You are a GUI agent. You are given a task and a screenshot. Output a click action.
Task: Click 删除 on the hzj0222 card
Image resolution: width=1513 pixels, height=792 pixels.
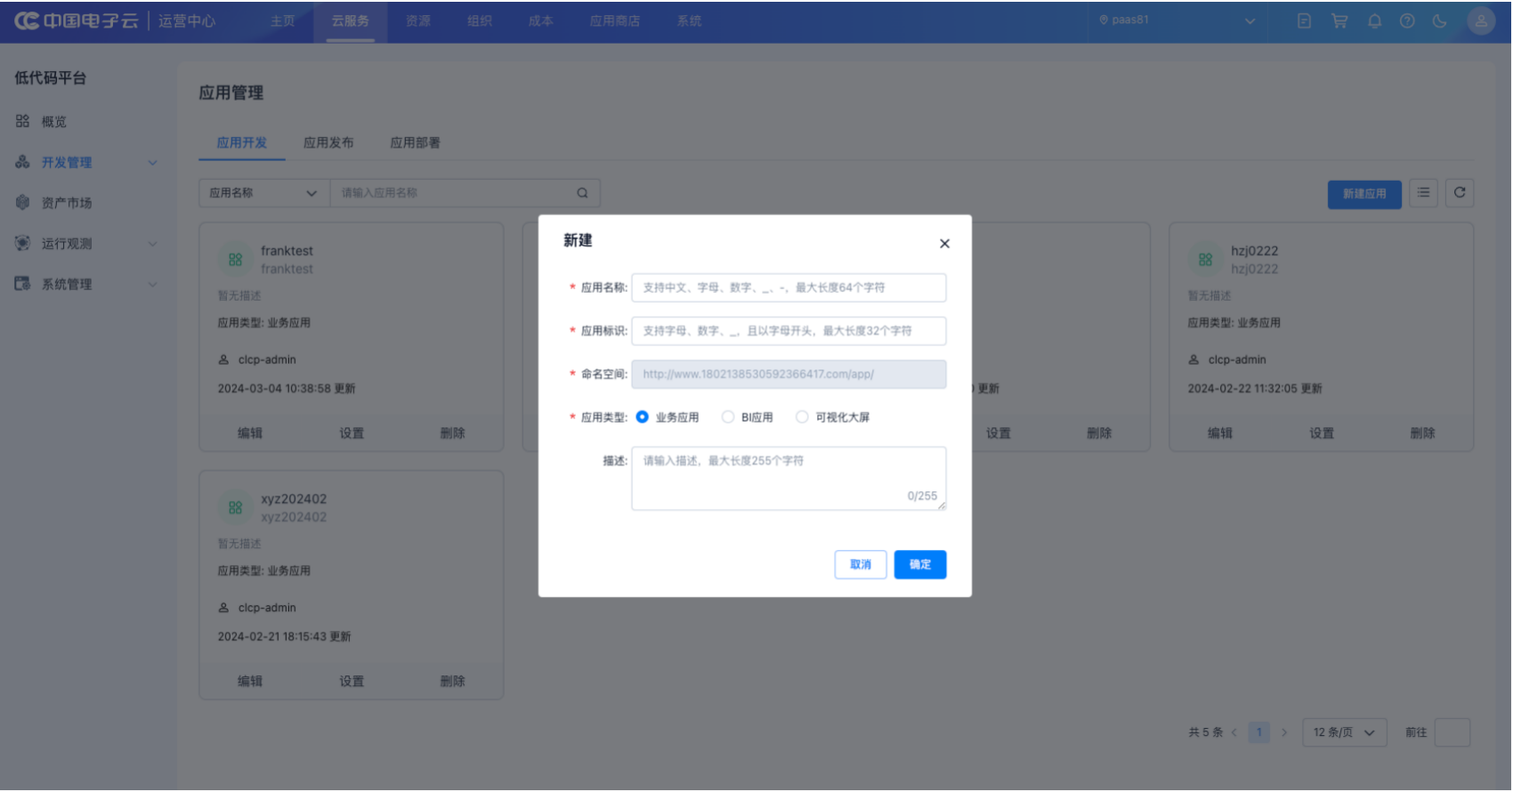1423,433
